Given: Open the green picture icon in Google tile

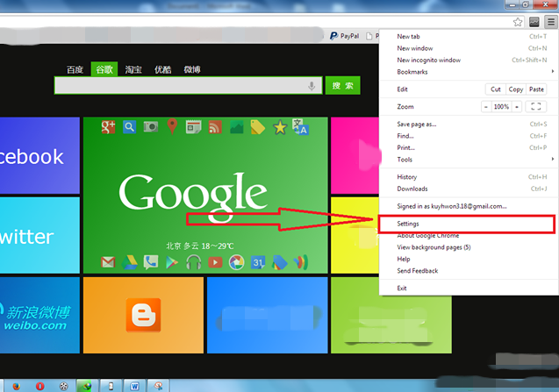Looking at the screenshot, I should point(237,127).
